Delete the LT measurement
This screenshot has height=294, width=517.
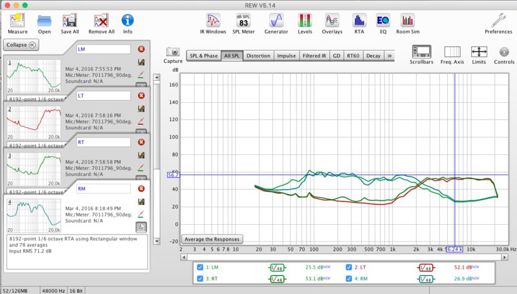141,96
